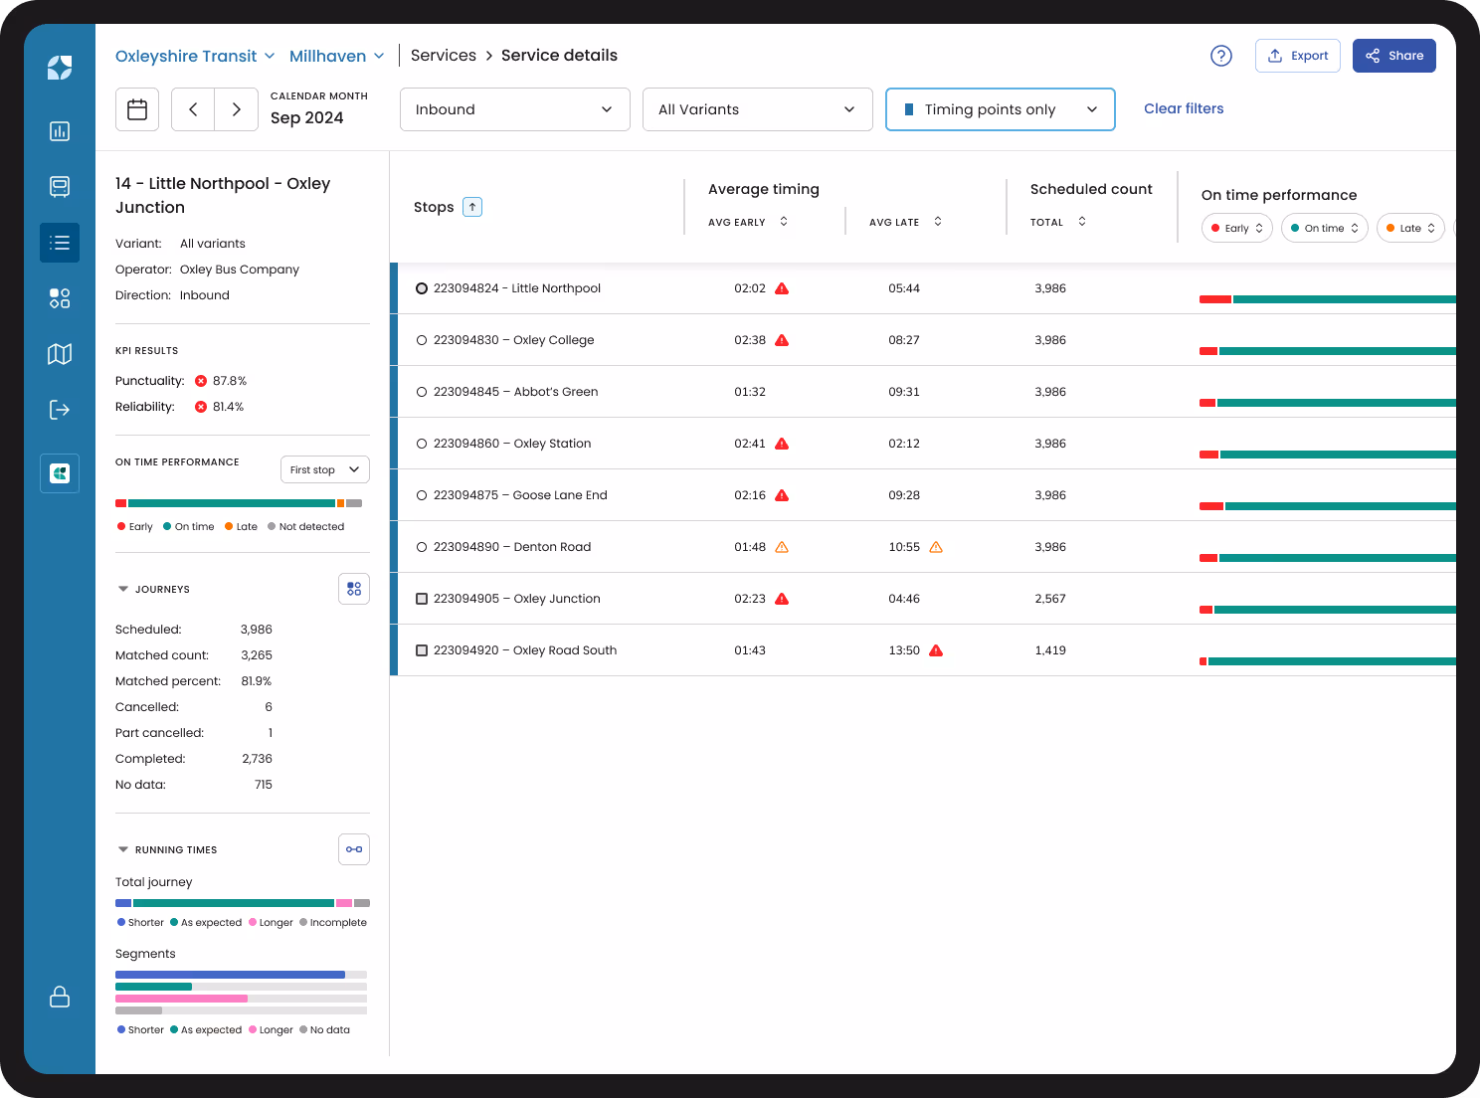Screen dimensions: 1480x1098
Task: Select the bus/vehicles icon in the sidebar
Action: (60, 186)
